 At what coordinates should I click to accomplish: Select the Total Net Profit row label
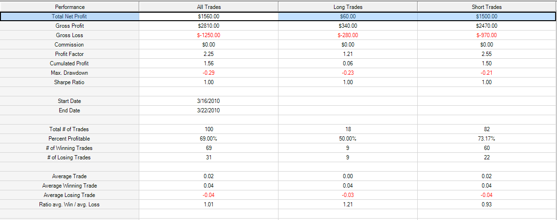(x=69, y=16)
